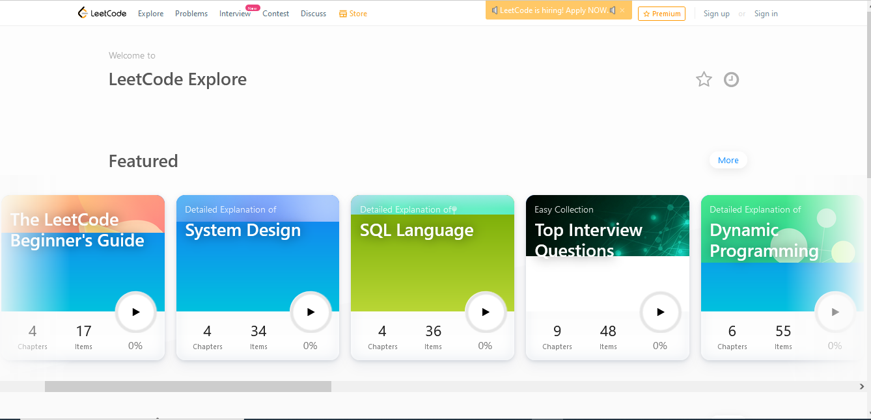
Task: Click the Premium button
Action: coord(661,14)
